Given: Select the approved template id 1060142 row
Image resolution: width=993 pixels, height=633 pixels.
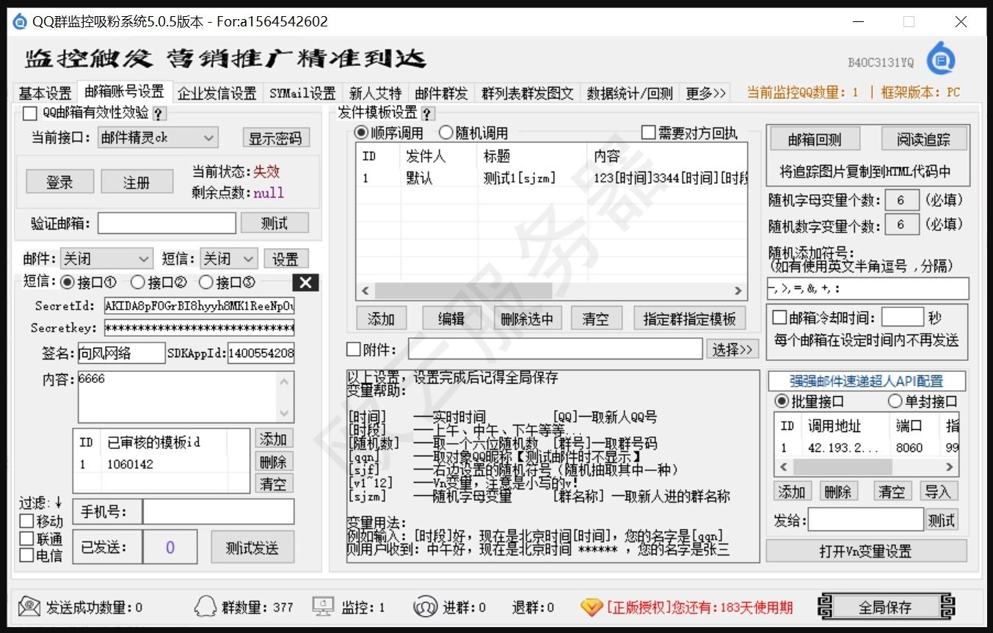Looking at the screenshot, I should coord(161,464).
